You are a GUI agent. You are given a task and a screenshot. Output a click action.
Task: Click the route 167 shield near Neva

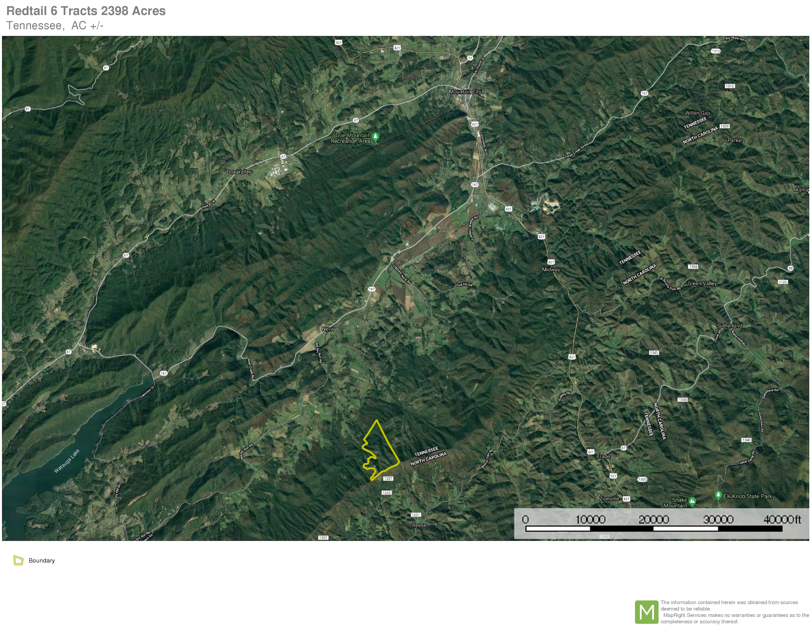point(372,289)
